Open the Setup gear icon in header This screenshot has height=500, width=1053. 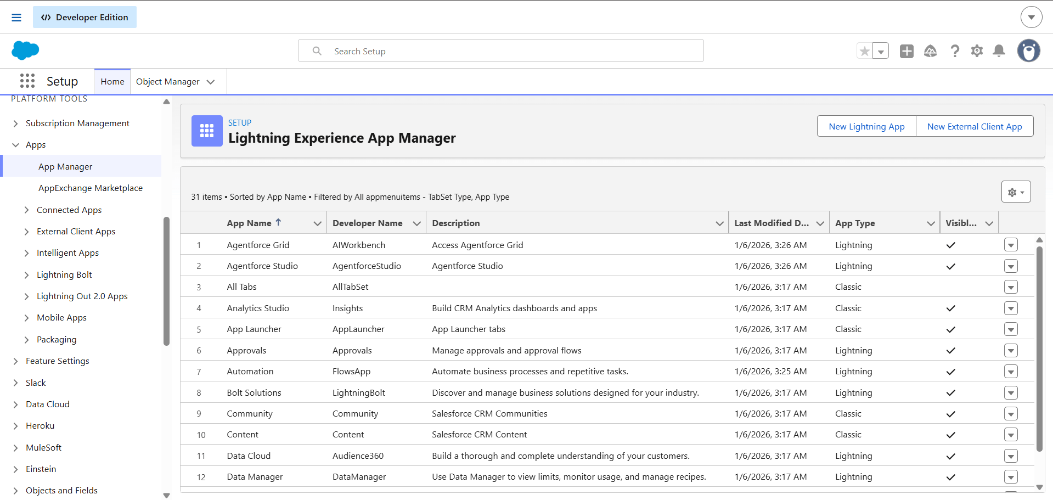point(977,51)
